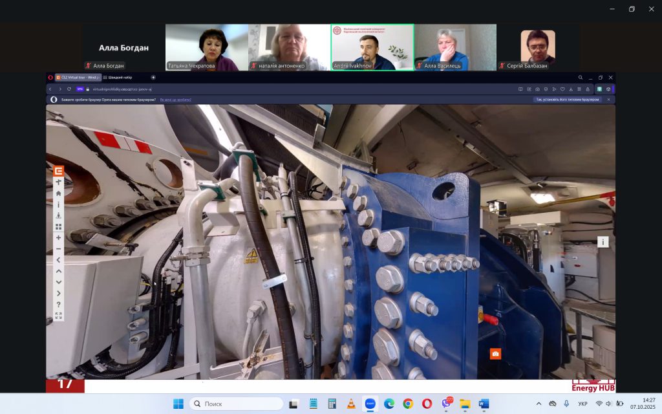Open Opera from the taskbar

coord(427,404)
